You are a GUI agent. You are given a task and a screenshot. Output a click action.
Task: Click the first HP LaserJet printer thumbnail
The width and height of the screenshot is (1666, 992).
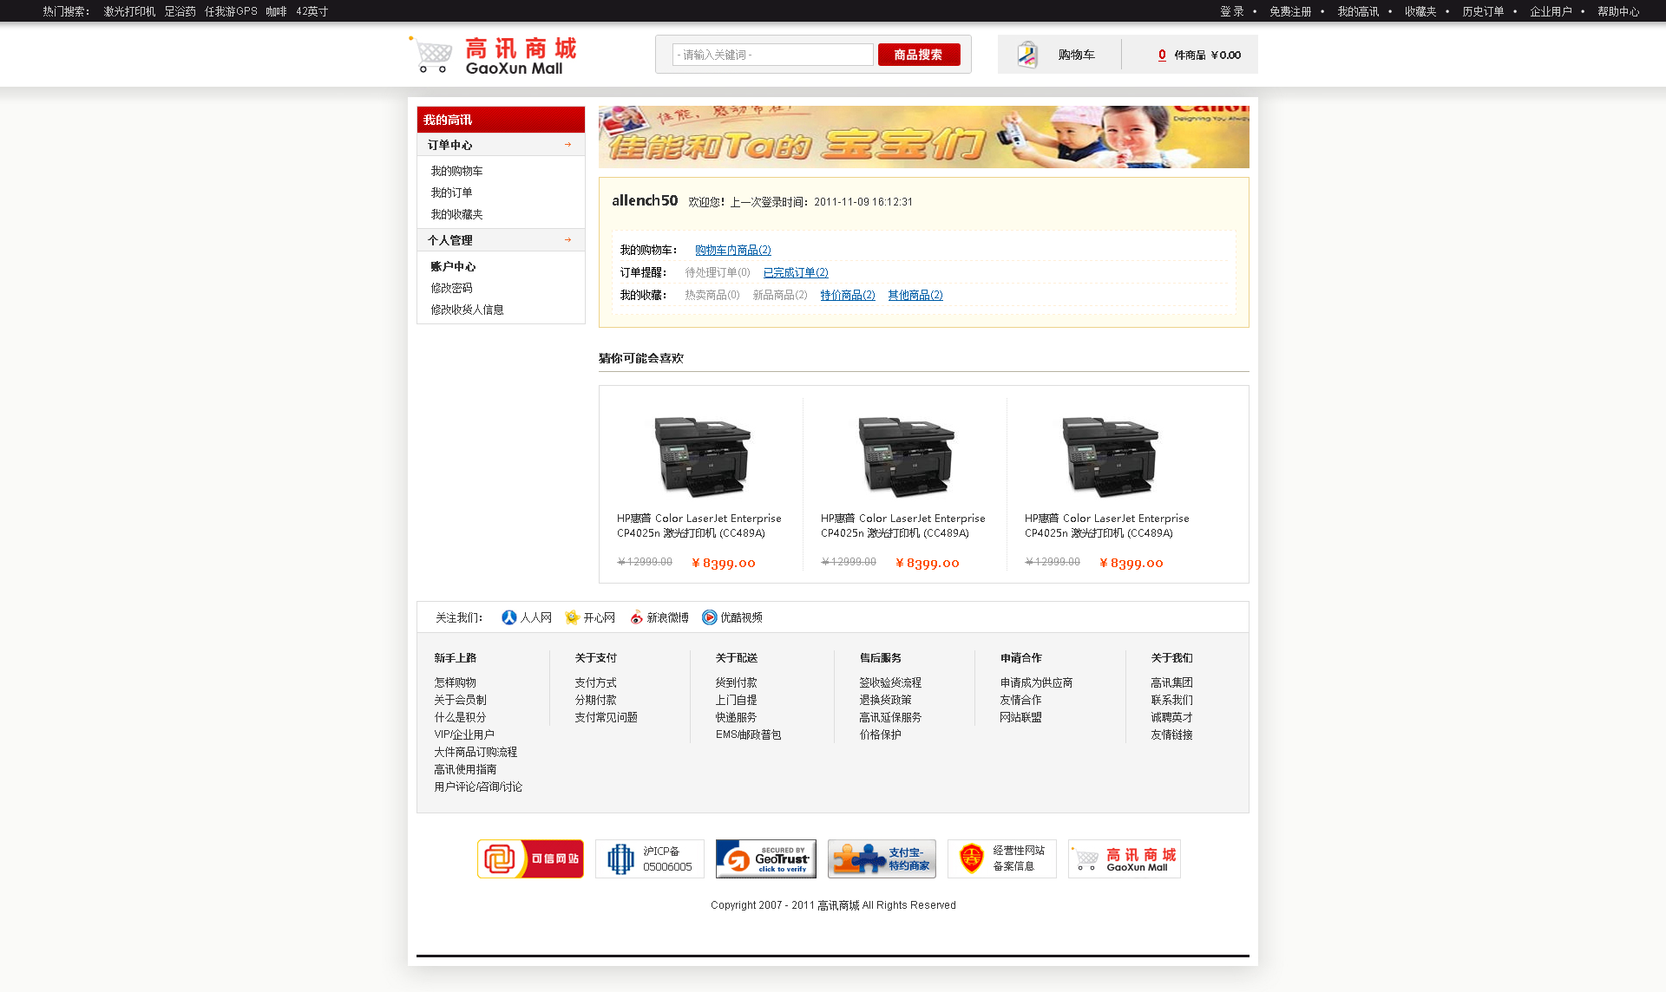point(701,456)
